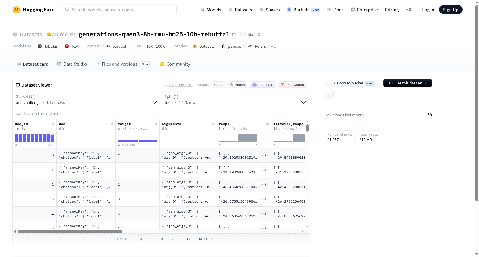
Task: Sort by the arguments column arrows
Action: coord(213,124)
